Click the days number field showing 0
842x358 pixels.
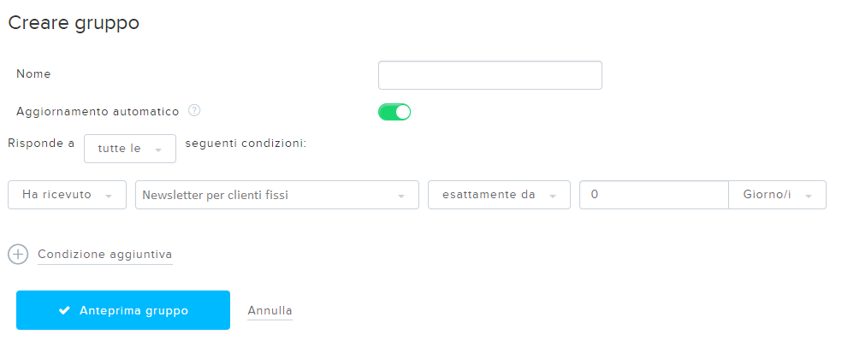tap(654, 195)
